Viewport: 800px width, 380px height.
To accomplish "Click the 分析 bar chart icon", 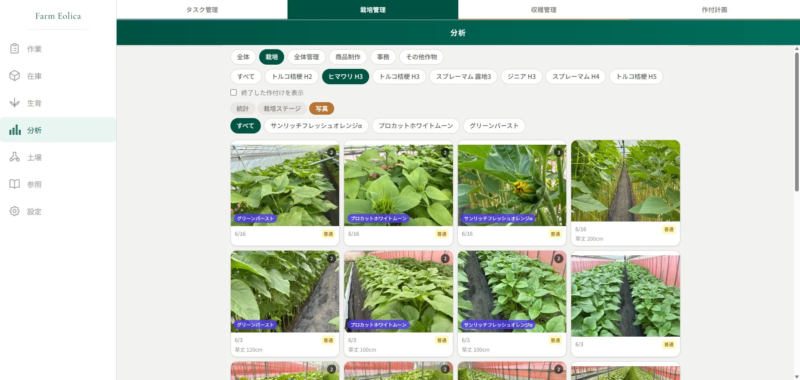I will coord(15,130).
